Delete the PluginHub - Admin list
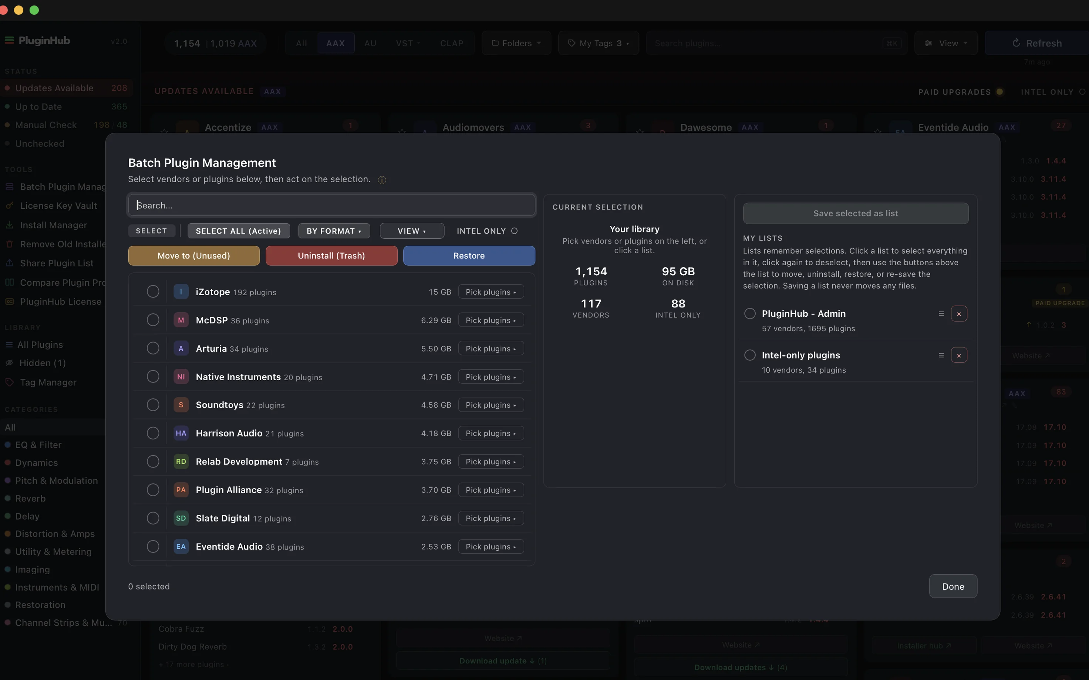Screen dimensions: 1089x680 (x=959, y=314)
